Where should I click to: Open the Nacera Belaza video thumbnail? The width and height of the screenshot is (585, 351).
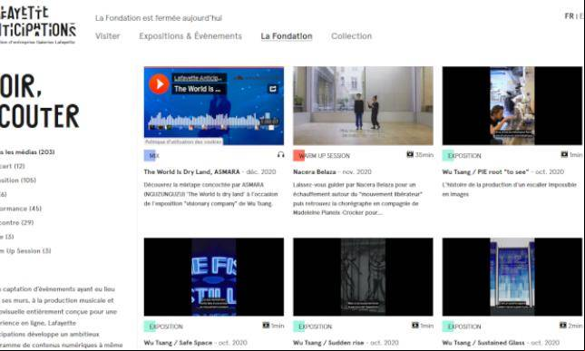coord(363,105)
